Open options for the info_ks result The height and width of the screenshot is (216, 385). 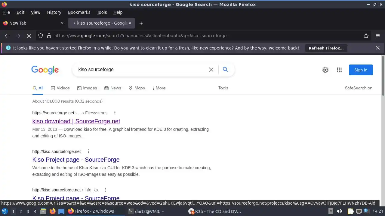(105, 190)
